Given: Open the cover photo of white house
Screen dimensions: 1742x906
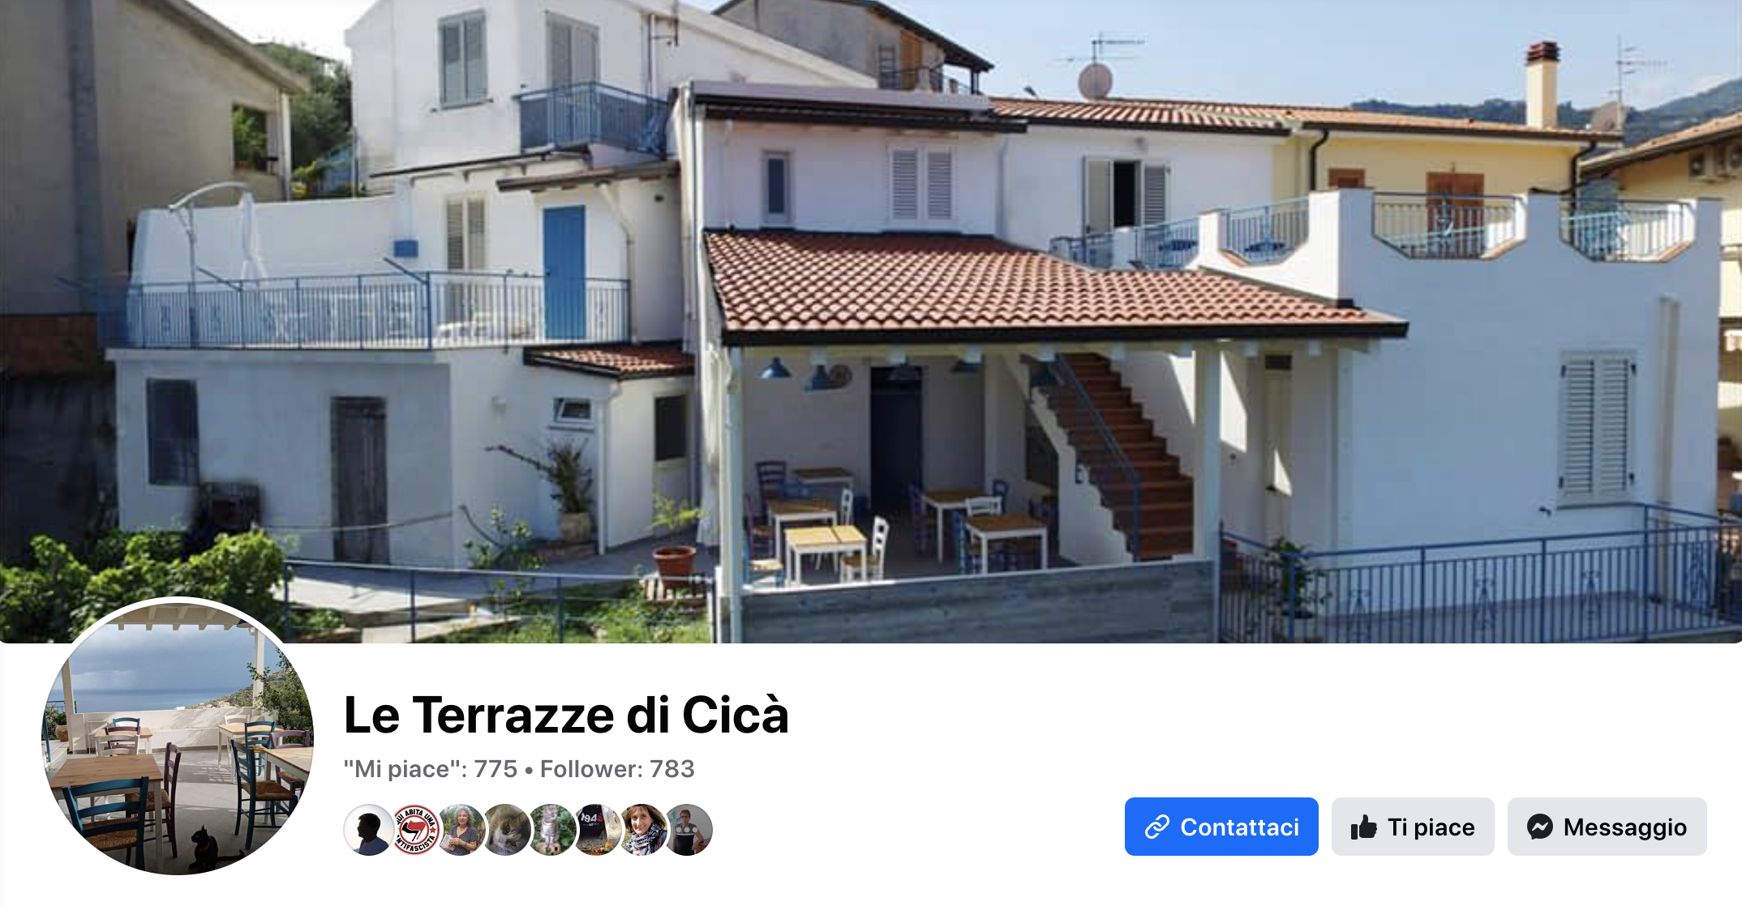Looking at the screenshot, I should pyautogui.click(x=871, y=321).
